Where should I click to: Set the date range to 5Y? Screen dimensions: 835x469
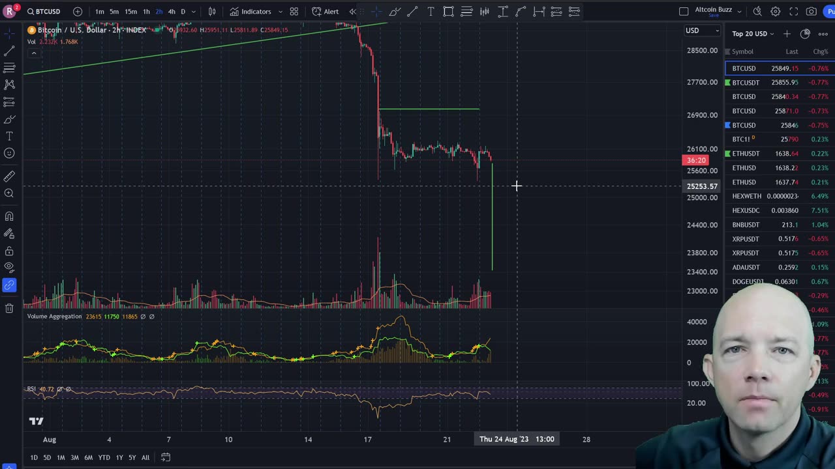click(132, 457)
